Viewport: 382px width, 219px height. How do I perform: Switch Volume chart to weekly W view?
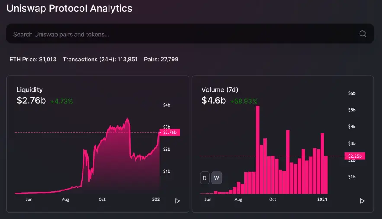217,178
